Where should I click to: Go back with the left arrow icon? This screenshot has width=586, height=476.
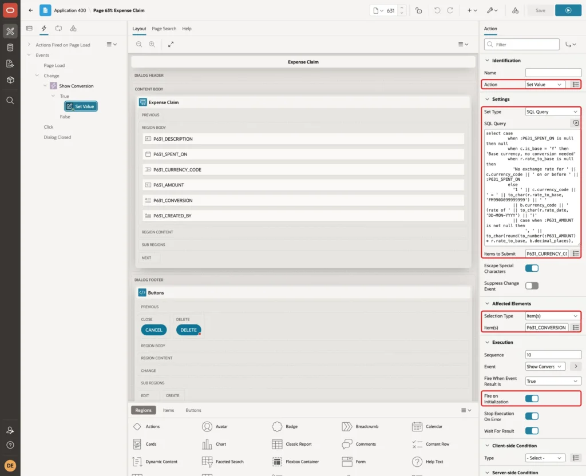[x=31, y=10]
